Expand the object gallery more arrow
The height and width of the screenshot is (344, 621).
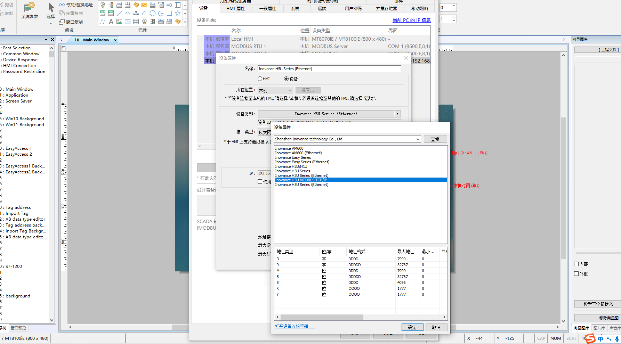tap(185, 22)
